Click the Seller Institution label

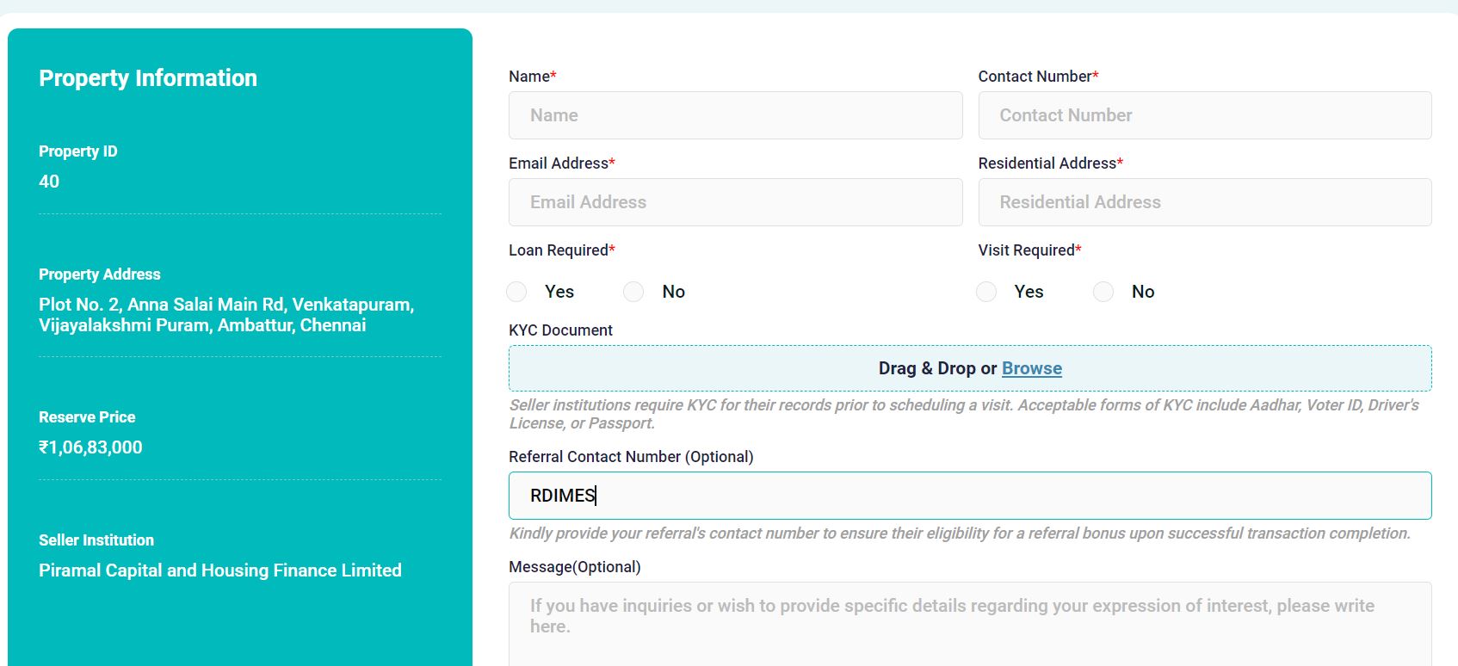click(x=96, y=540)
